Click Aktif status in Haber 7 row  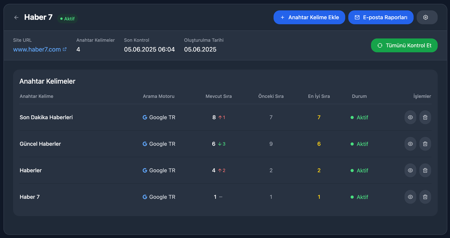359,197
